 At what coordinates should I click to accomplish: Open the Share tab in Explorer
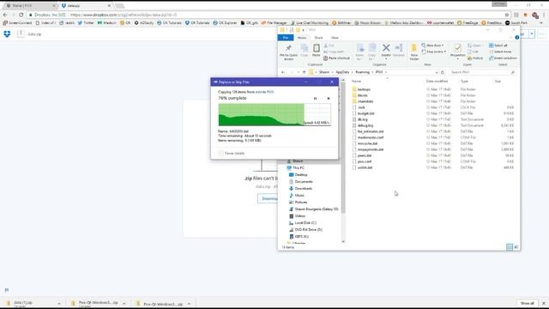(318, 38)
